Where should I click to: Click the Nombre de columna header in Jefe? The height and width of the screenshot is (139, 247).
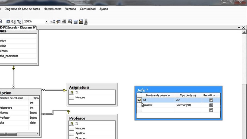click(158, 95)
